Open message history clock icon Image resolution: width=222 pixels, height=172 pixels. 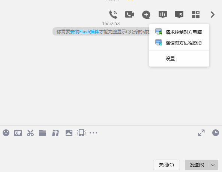coord(216,133)
